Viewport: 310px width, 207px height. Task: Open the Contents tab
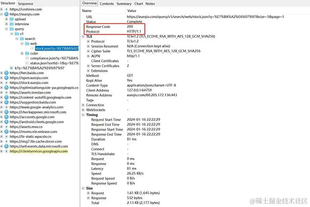pos(107,3)
